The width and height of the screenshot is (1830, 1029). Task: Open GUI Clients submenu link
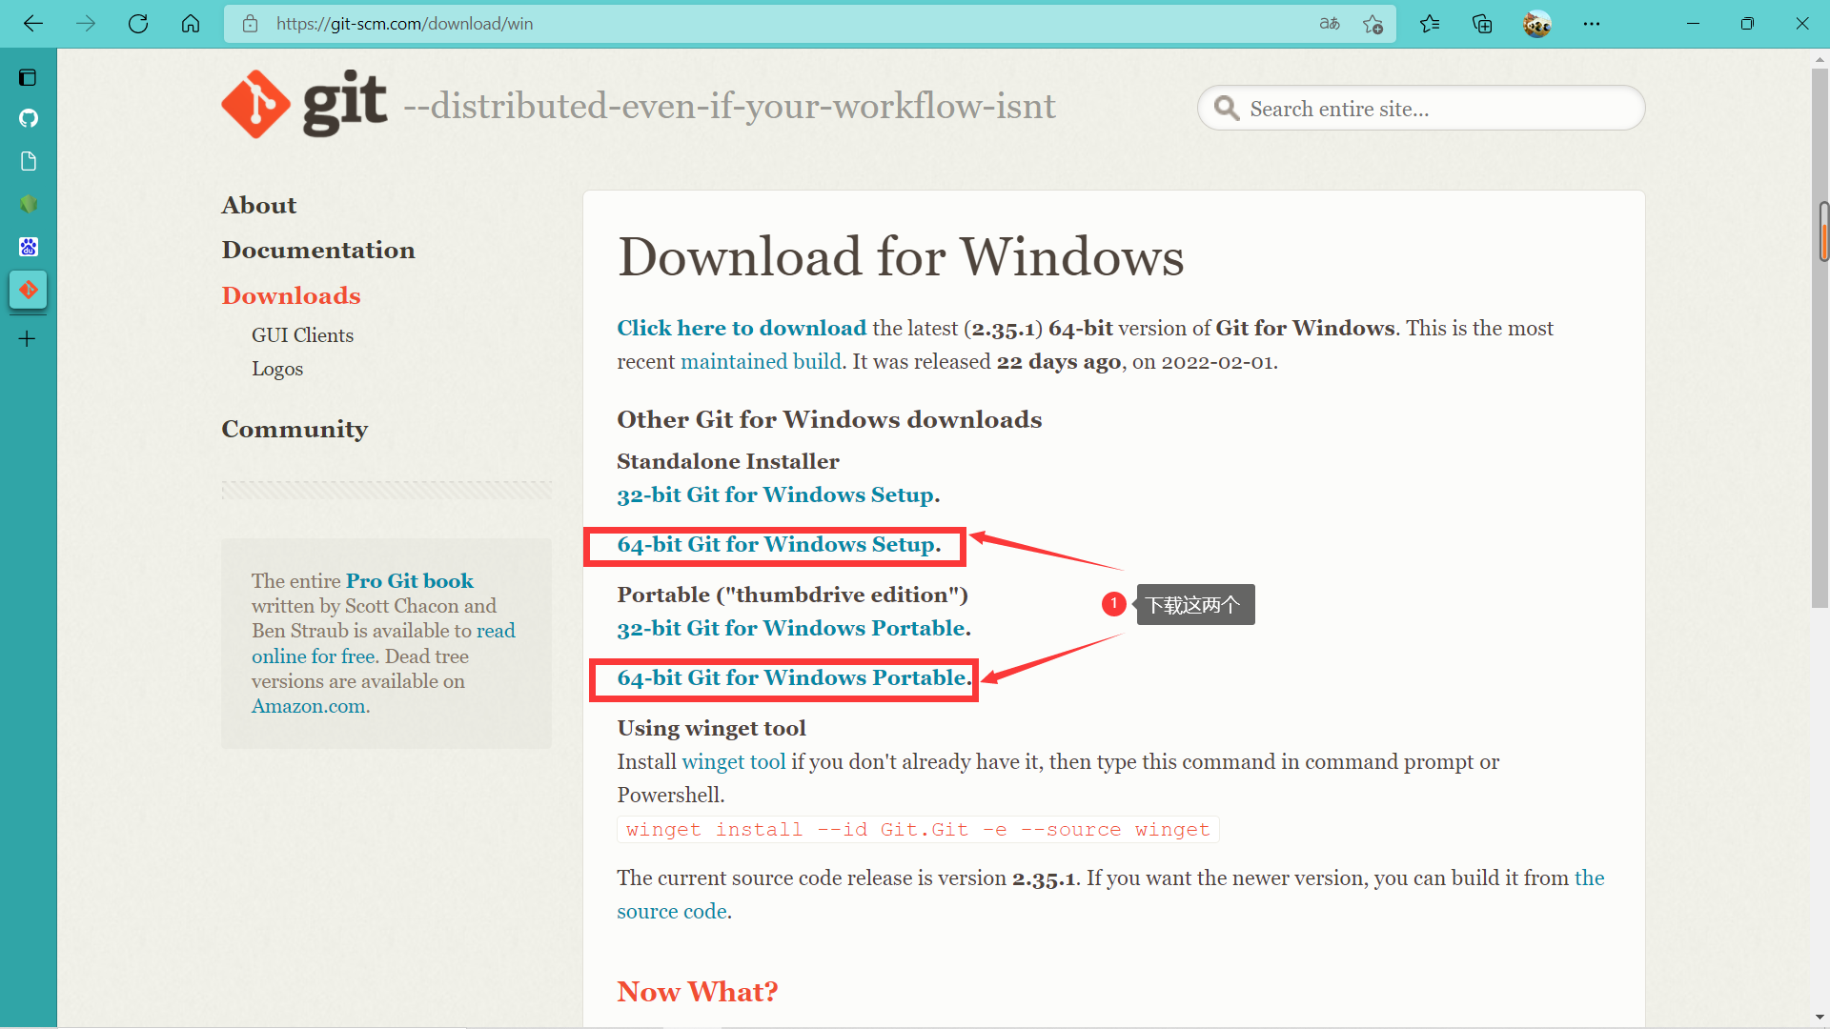click(x=302, y=335)
